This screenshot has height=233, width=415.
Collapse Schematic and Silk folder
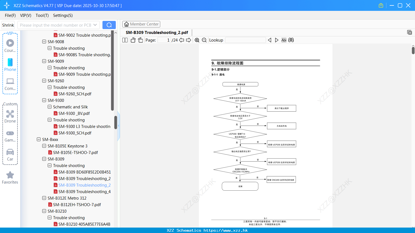(x=50, y=107)
